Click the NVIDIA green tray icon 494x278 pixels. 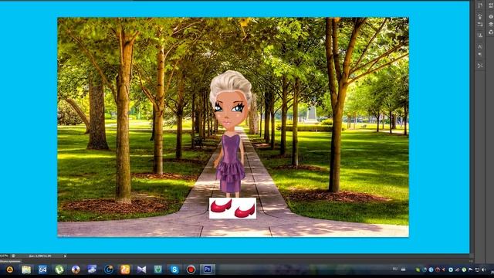(x=418, y=270)
